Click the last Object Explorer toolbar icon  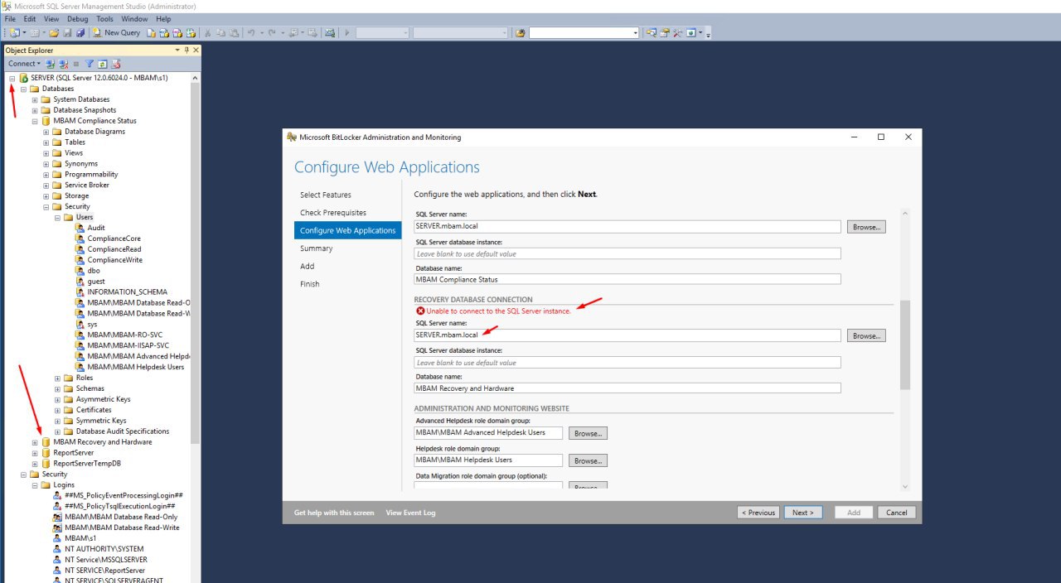coord(115,63)
